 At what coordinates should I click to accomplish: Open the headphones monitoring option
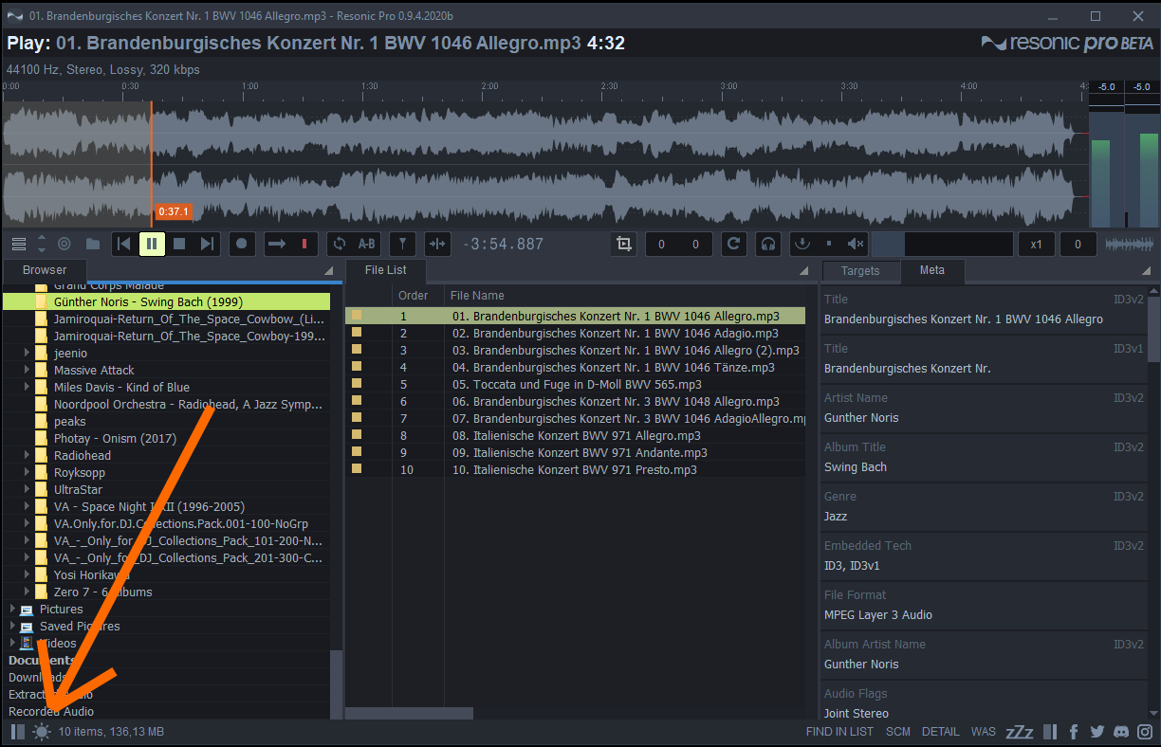pyautogui.click(x=768, y=244)
